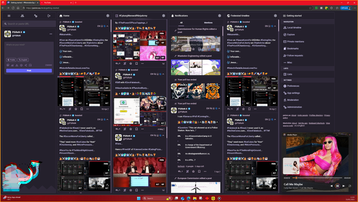Click the taskbar Search box
Image resolution: width=358 pixels, height=202 pixels.
(x=157, y=198)
